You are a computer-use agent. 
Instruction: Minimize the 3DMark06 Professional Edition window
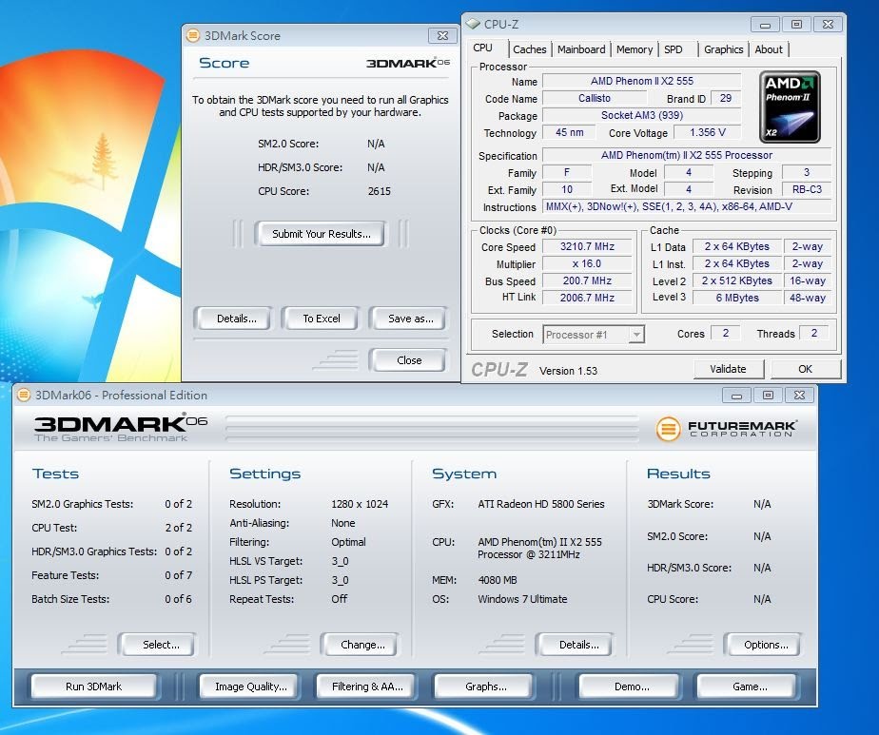point(736,396)
